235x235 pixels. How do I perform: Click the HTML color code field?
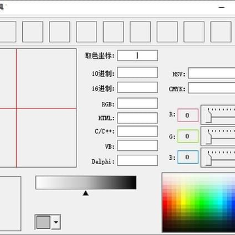(x=137, y=118)
